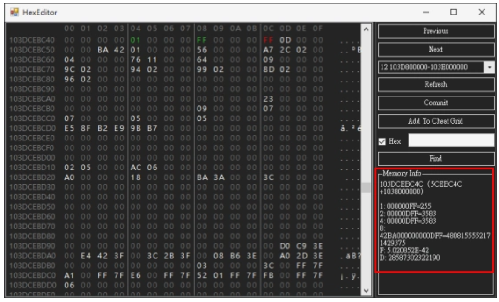The height and width of the screenshot is (302, 499).
Task: Click the Next button
Action: [x=436, y=49]
